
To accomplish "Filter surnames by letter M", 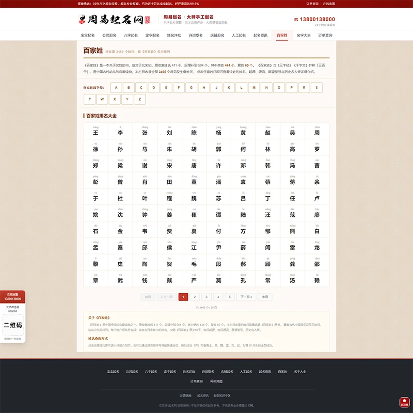I will (x=254, y=88).
